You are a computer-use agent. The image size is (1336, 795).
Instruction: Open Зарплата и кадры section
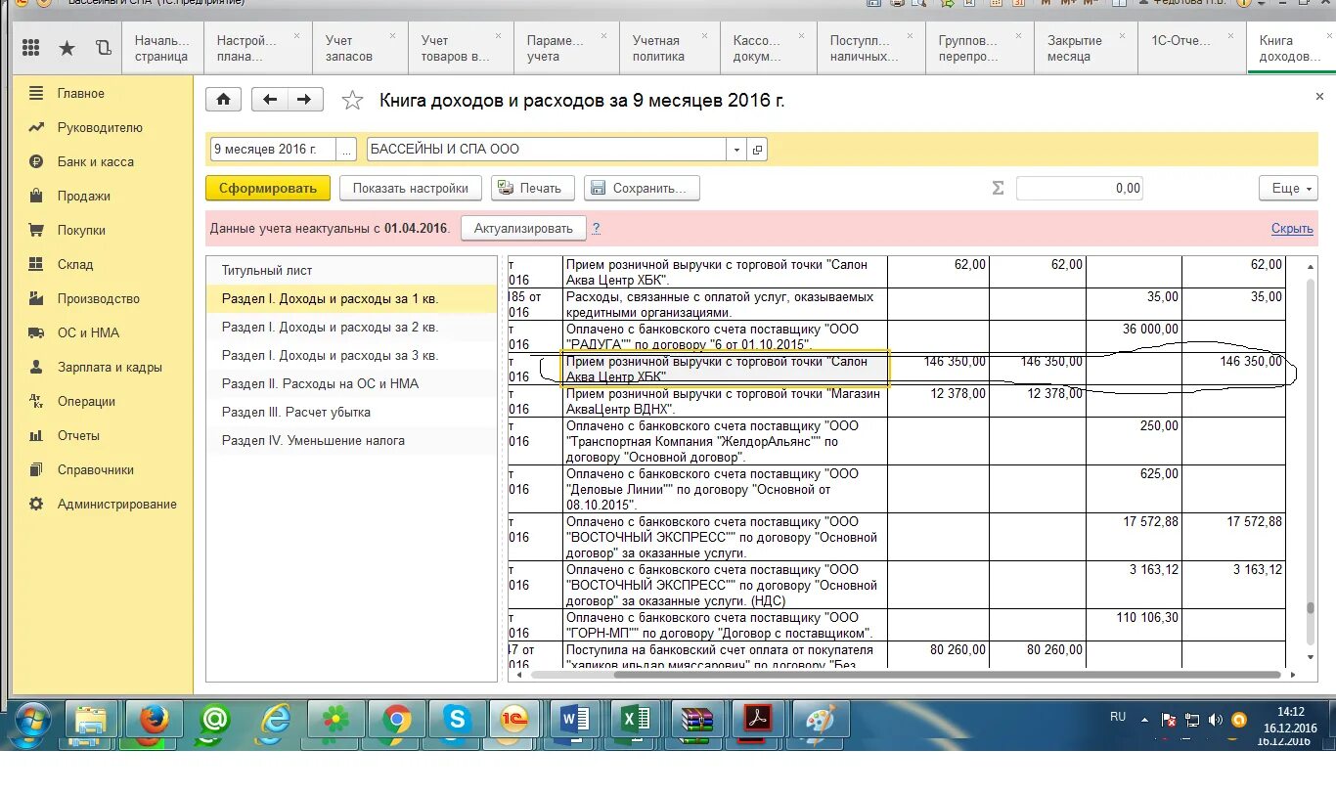click(97, 368)
